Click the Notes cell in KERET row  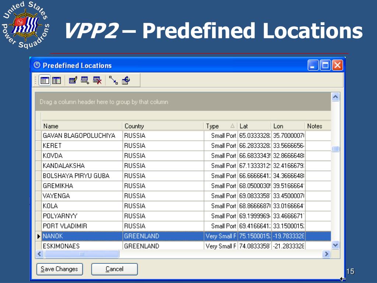pos(318,146)
